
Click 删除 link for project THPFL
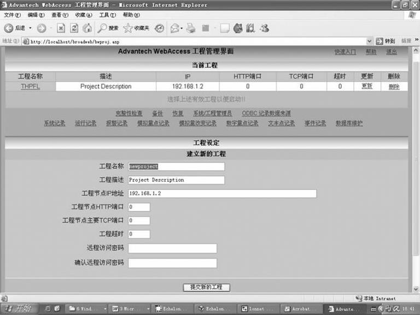pos(394,87)
